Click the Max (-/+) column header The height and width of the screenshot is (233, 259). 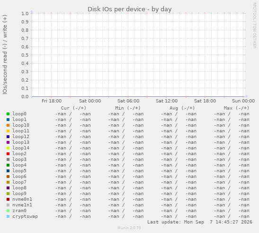coord(236,108)
